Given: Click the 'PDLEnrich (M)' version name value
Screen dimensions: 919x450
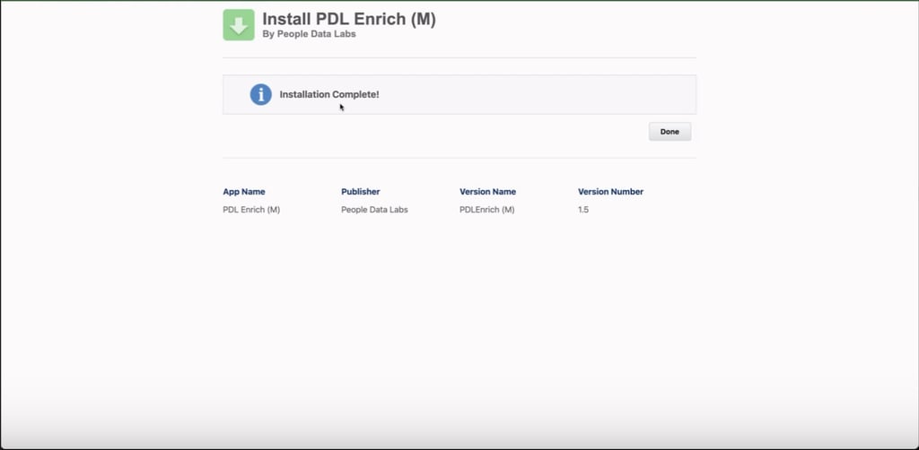Looking at the screenshot, I should (x=487, y=210).
